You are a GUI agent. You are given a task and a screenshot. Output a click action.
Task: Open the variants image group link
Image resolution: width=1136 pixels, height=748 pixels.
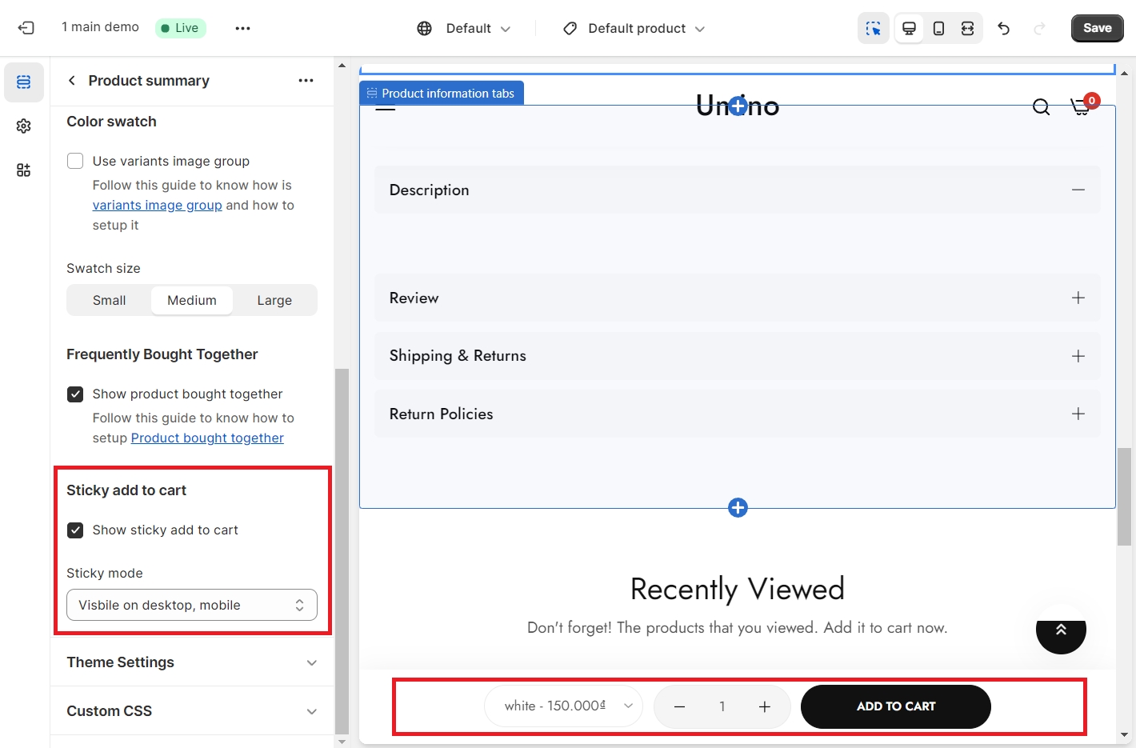coord(157,206)
